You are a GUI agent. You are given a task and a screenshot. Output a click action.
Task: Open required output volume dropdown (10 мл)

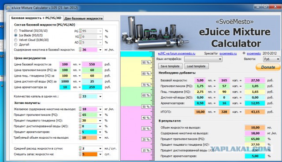(x=100, y=138)
